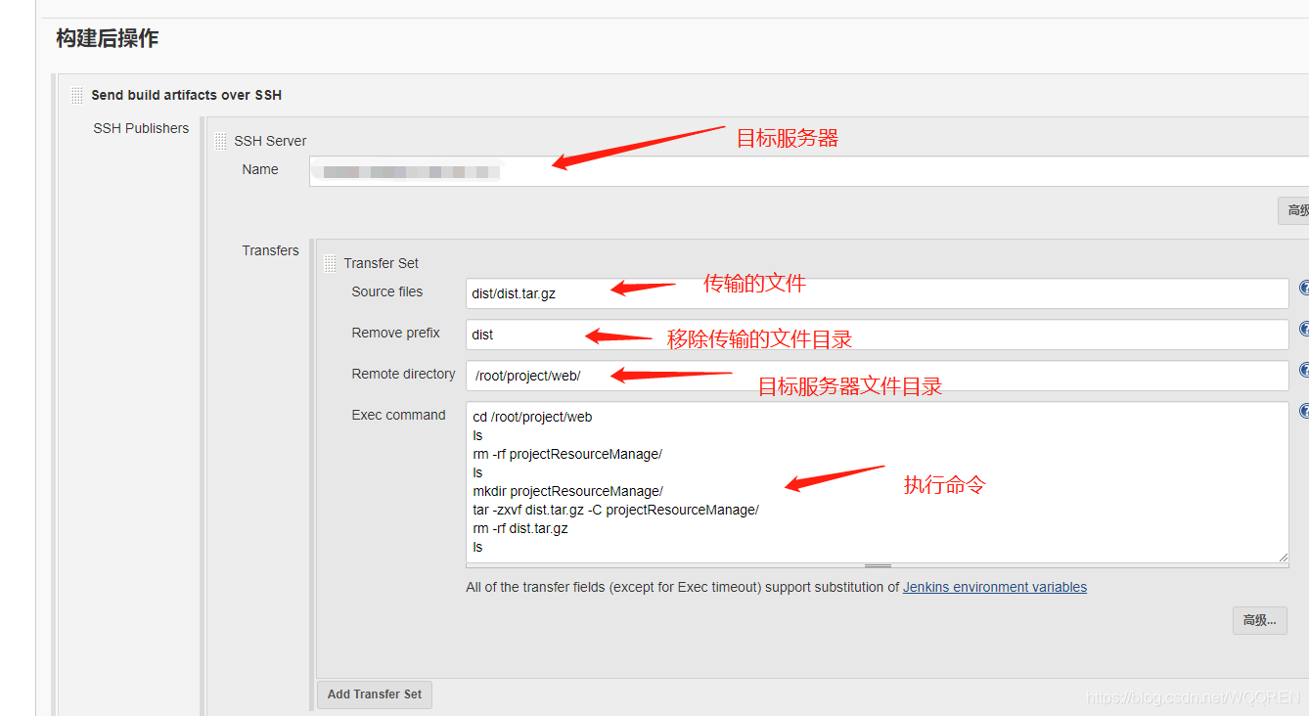Click the SSH Server label
Viewport: 1309px width, 716px height.
click(270, 141)
